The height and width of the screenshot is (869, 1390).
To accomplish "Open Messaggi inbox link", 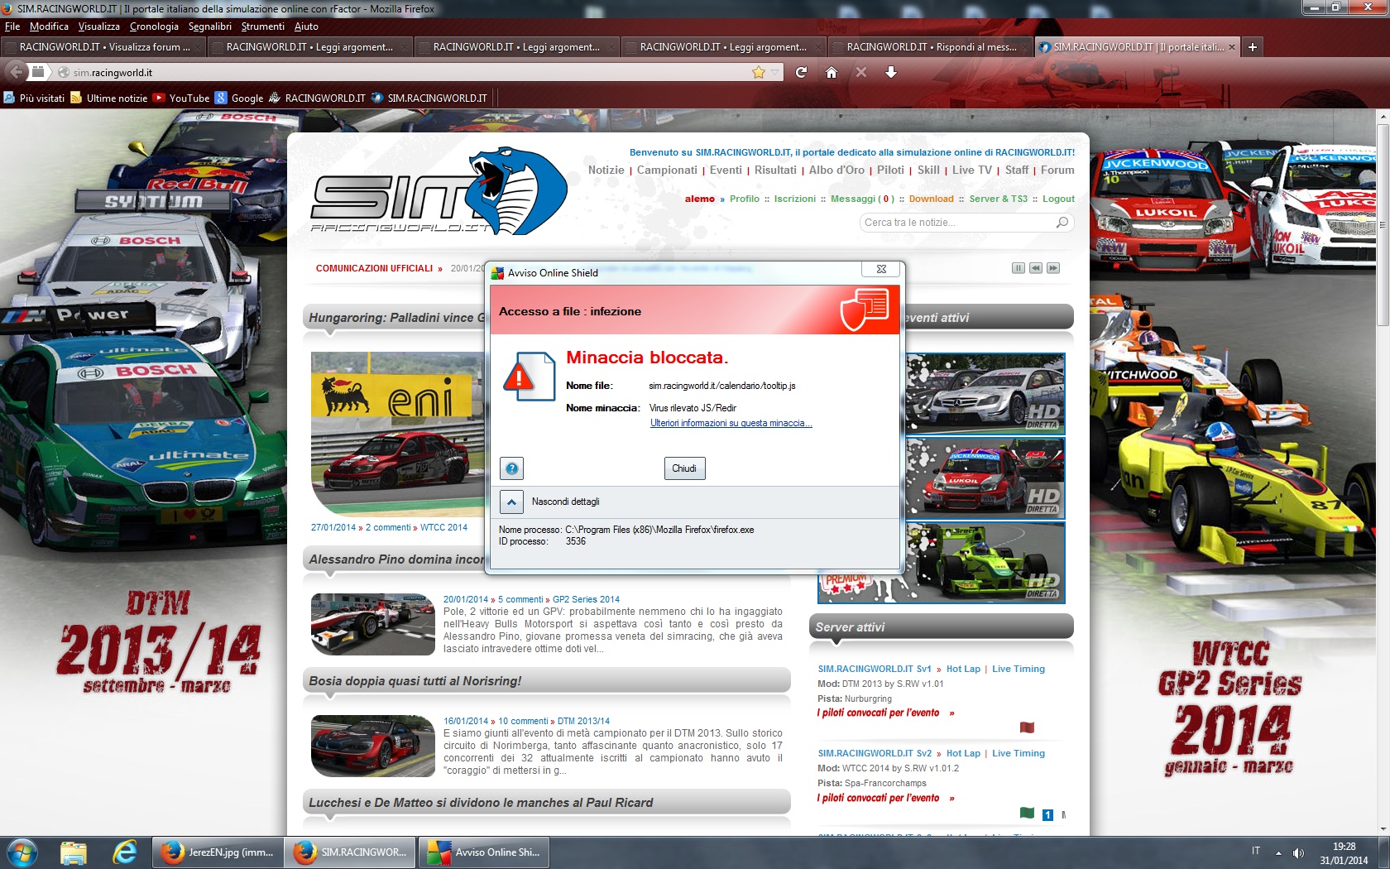I will coord(862,199).
